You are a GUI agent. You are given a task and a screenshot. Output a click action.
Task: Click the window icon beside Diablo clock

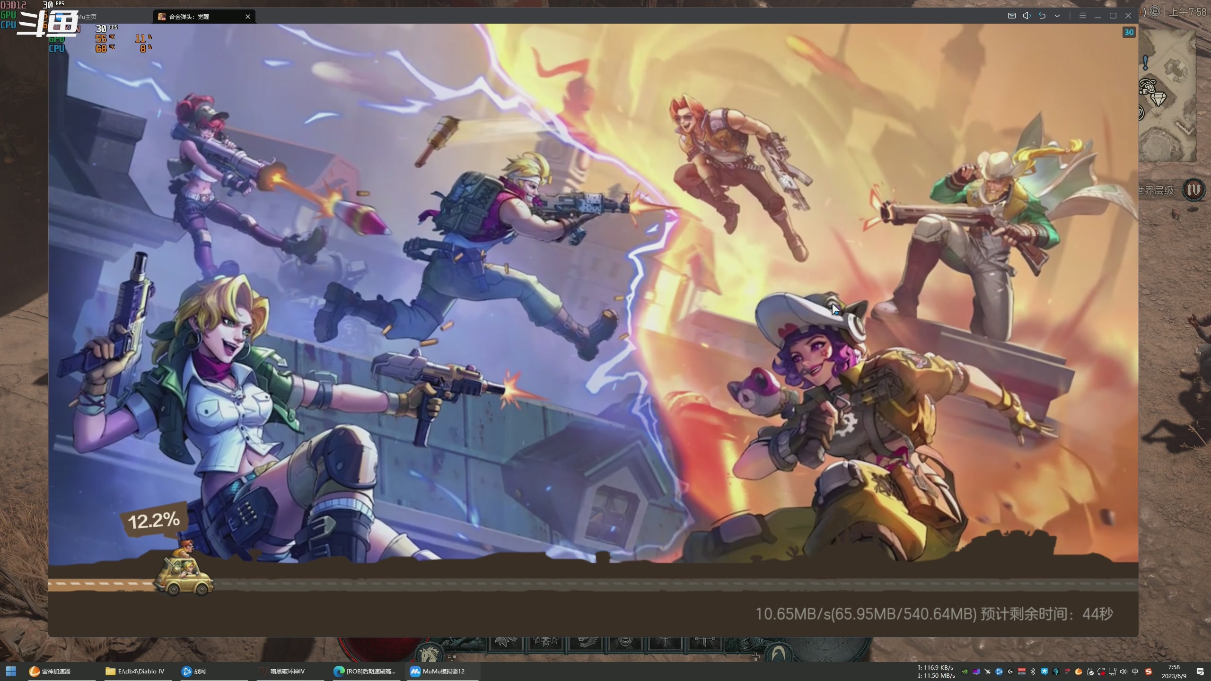(1155, 11)
